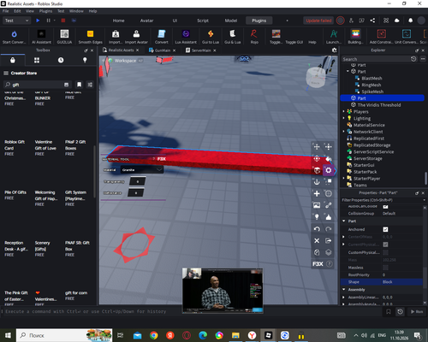The height and width of the screenshot is (342, 428).
Task: Click the F3X delete X button
Action: coord(317,240)
